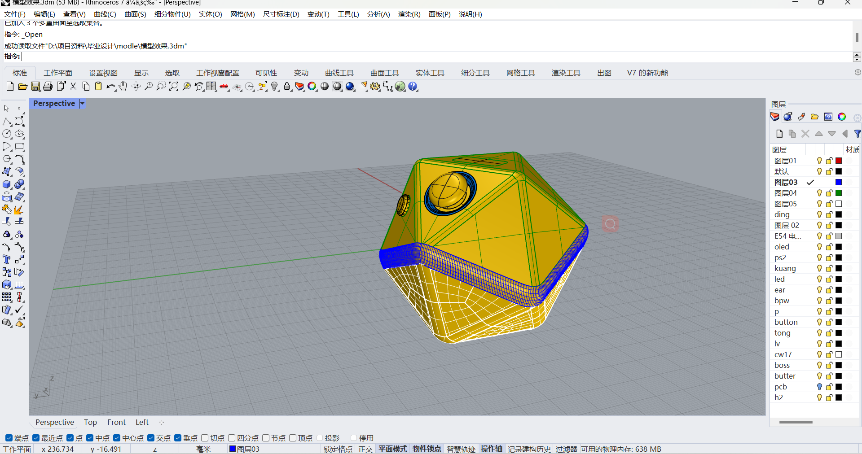Create a new layer in layers panel
Image resolution: width=862 pixels, height=454 pixels.
(x=779, y=134)
